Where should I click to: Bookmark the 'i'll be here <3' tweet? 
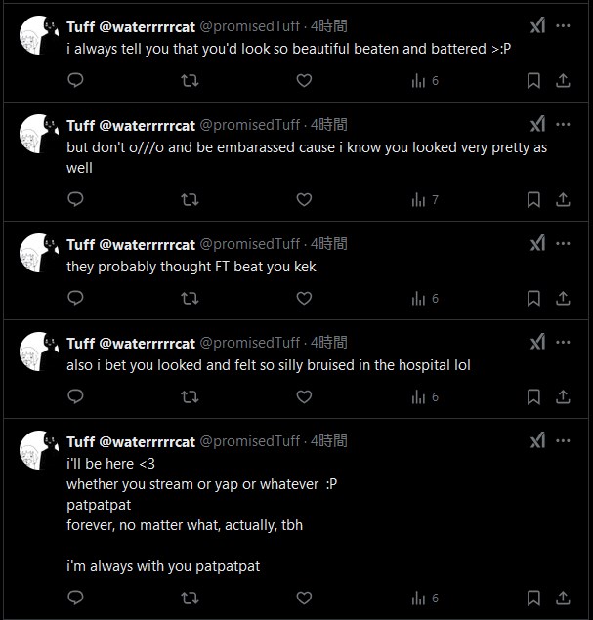533,599
